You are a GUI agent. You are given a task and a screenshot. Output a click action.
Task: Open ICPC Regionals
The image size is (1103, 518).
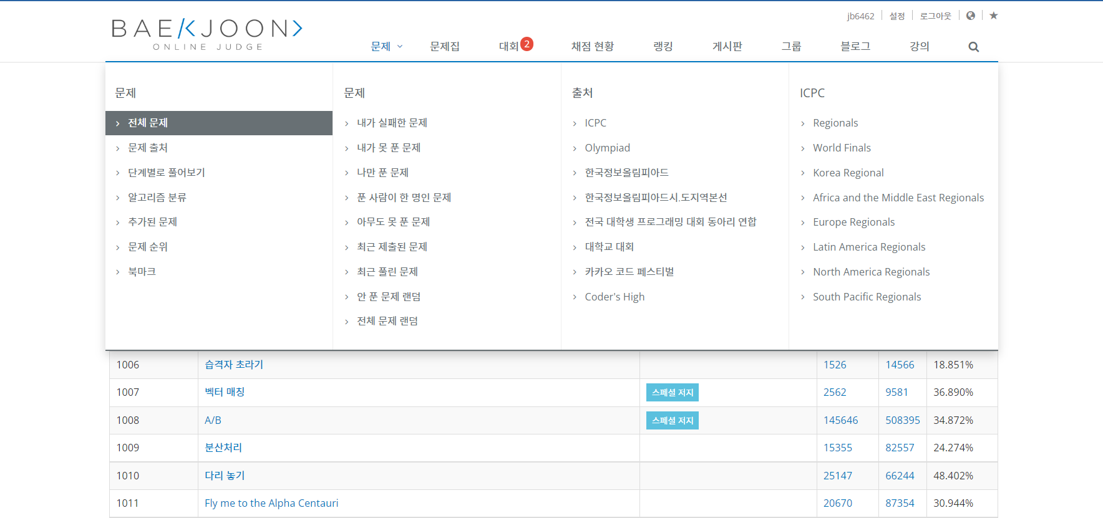tap(835, 123)
